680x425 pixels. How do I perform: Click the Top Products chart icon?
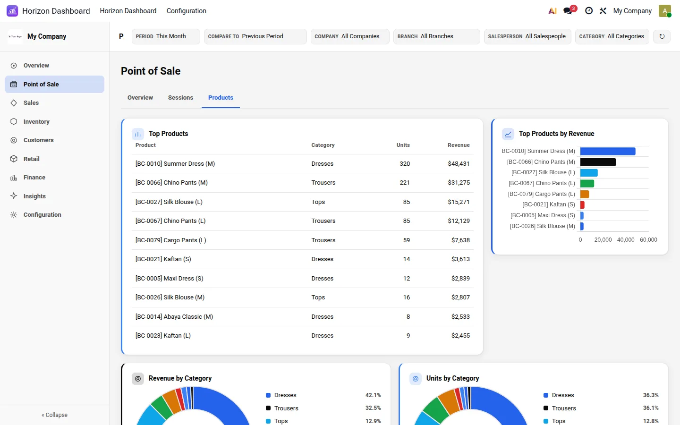tap(138, 134)
